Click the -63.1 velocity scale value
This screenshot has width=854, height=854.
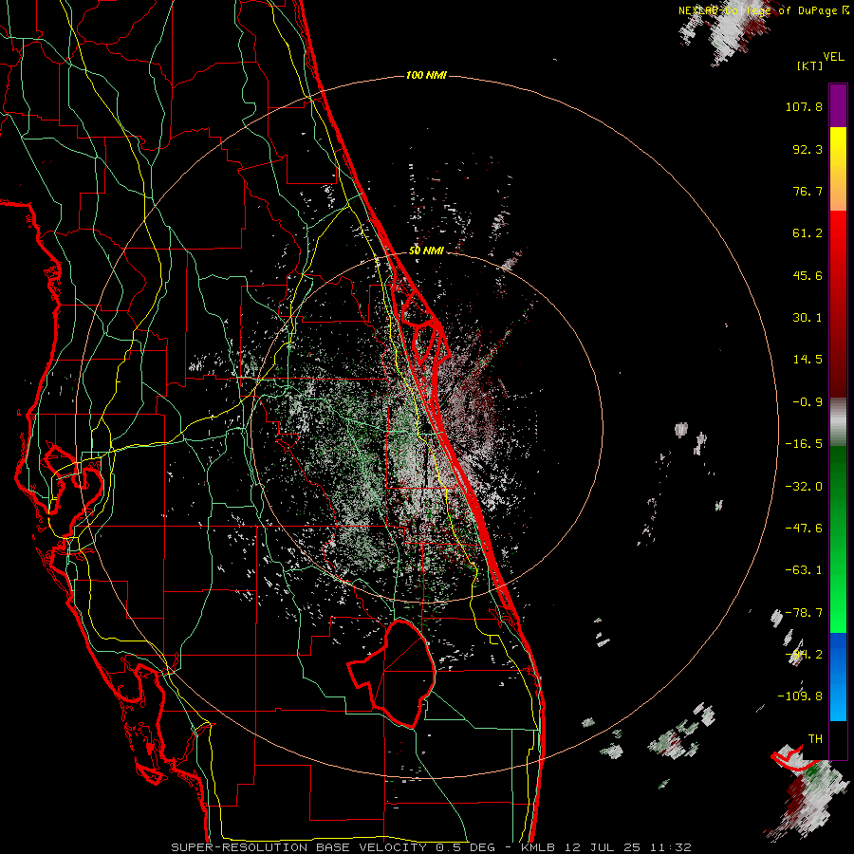pyautogui.click(x=804, y=570)
